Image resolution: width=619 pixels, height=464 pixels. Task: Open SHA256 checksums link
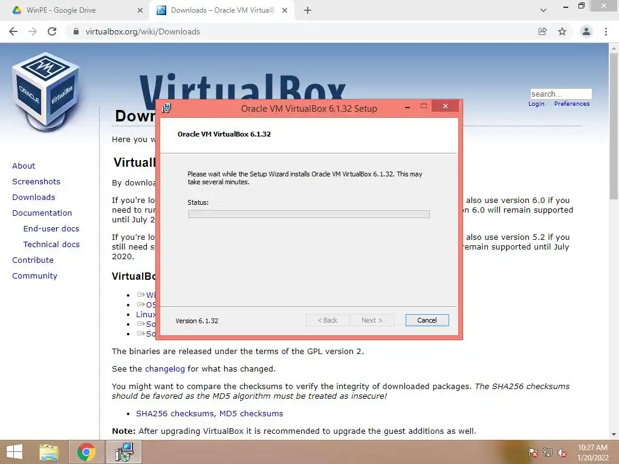coord(176,413)
